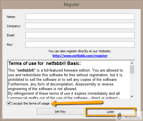Viewport: 143px width, 121px height.
Task: Click the Later button
Action: [111, 112]
